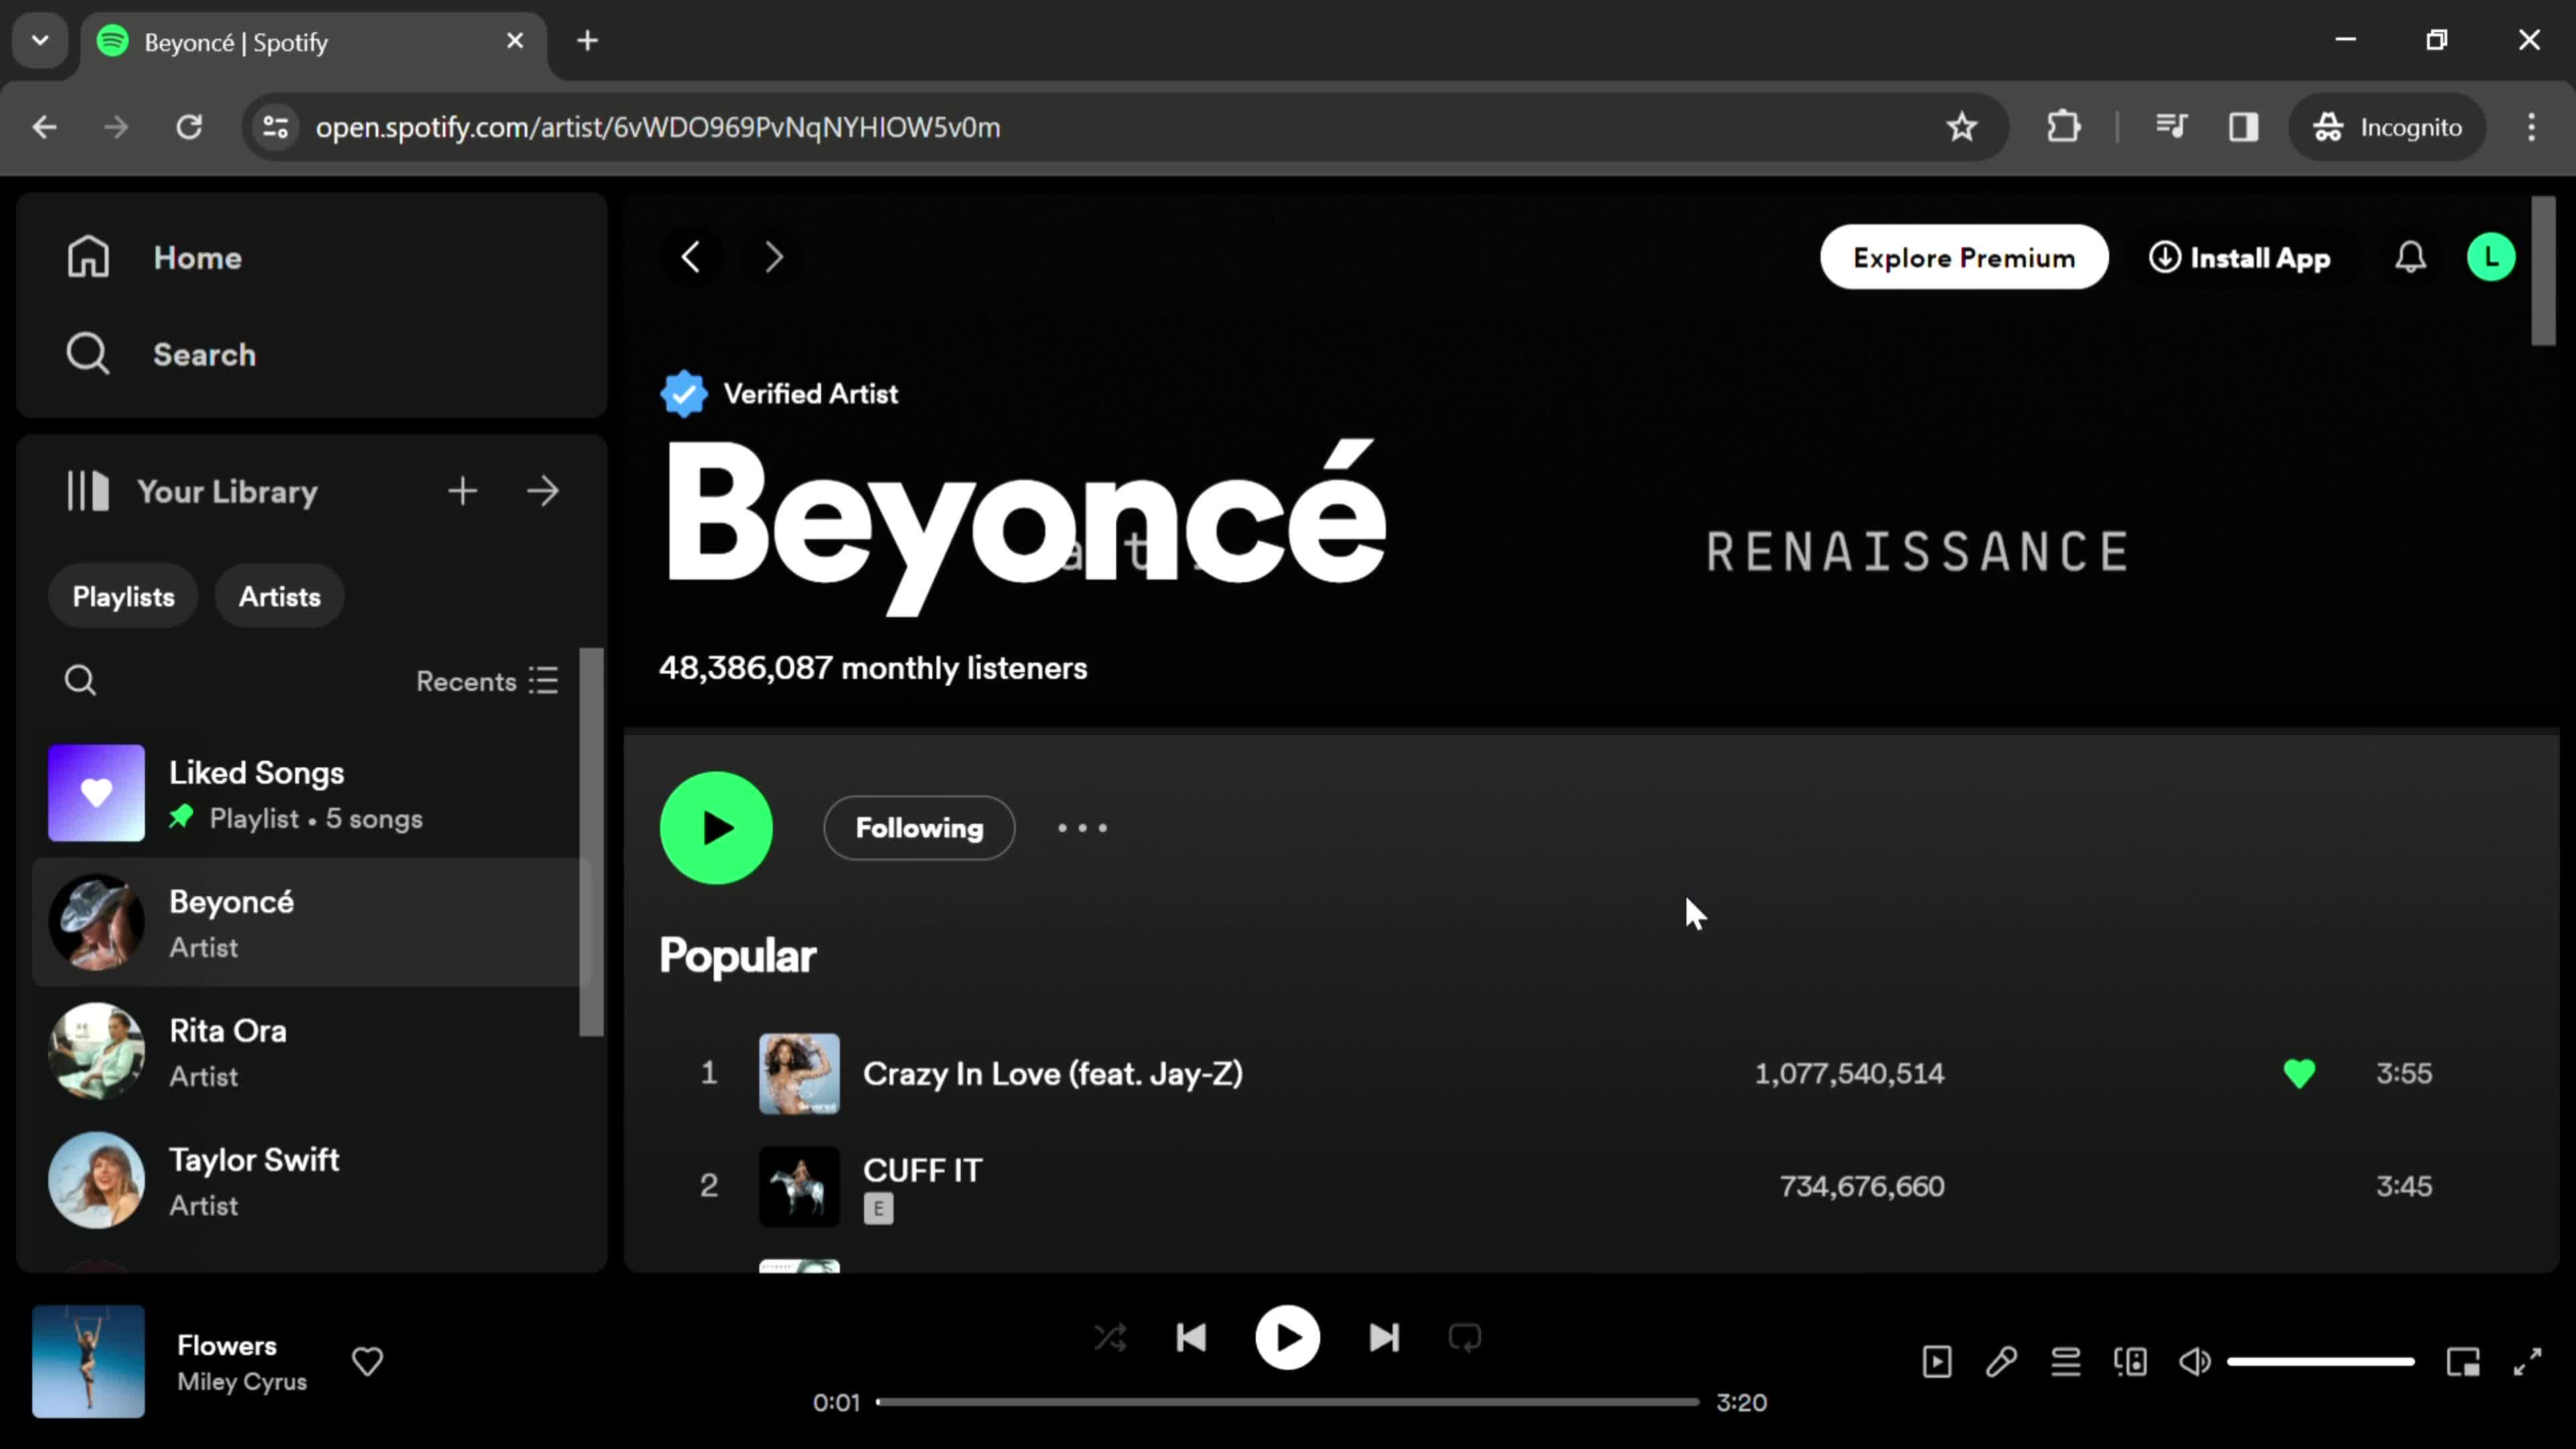Expand the three-dot options menu for Beyoncé
The image size is (2576, 1449).
point(1083,826)
